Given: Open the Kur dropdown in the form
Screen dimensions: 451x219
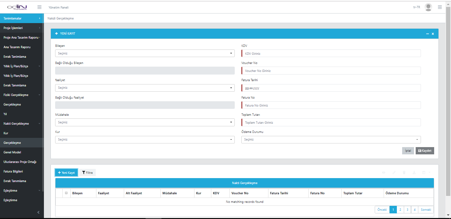Looking at the screenshot, I should coord(145,140).
